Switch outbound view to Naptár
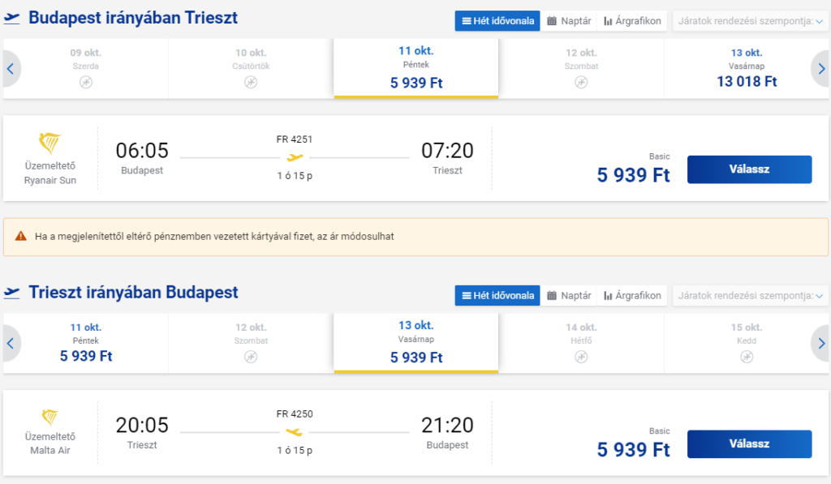The image size is (831, 484). pos(569,21)
